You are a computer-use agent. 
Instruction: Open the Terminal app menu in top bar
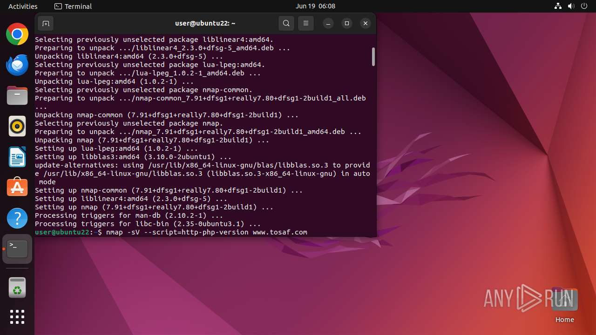(x=73, y=6)
